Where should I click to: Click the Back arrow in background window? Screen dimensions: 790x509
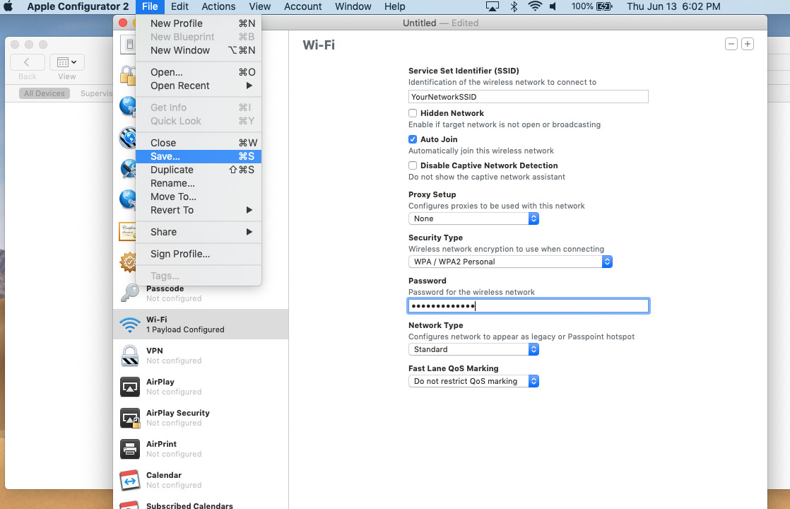tap(28, 62)
